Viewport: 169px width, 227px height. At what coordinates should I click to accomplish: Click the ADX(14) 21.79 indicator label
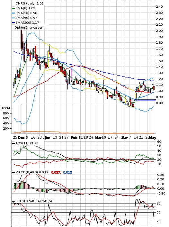(27, 143)
